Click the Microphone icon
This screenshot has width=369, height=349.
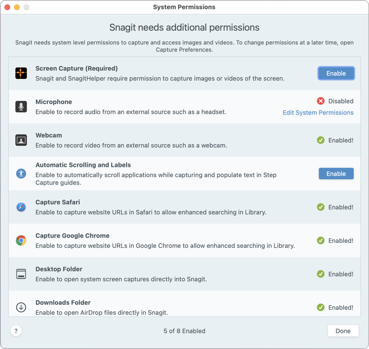(21, 107)
